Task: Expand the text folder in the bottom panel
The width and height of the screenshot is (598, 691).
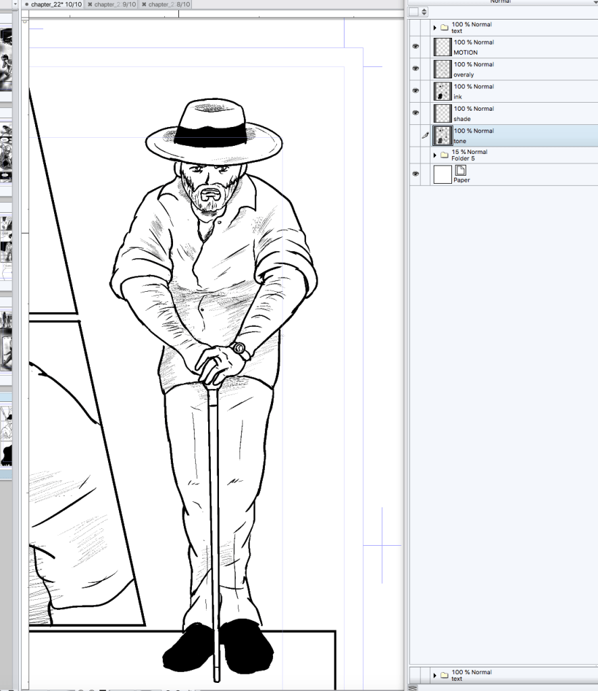Action: coord(435,675)
